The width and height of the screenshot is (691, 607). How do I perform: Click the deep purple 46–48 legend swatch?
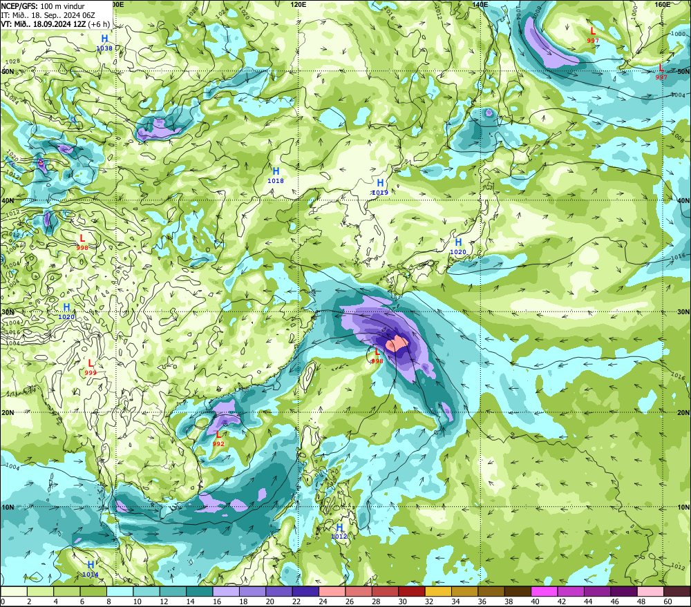623,592
